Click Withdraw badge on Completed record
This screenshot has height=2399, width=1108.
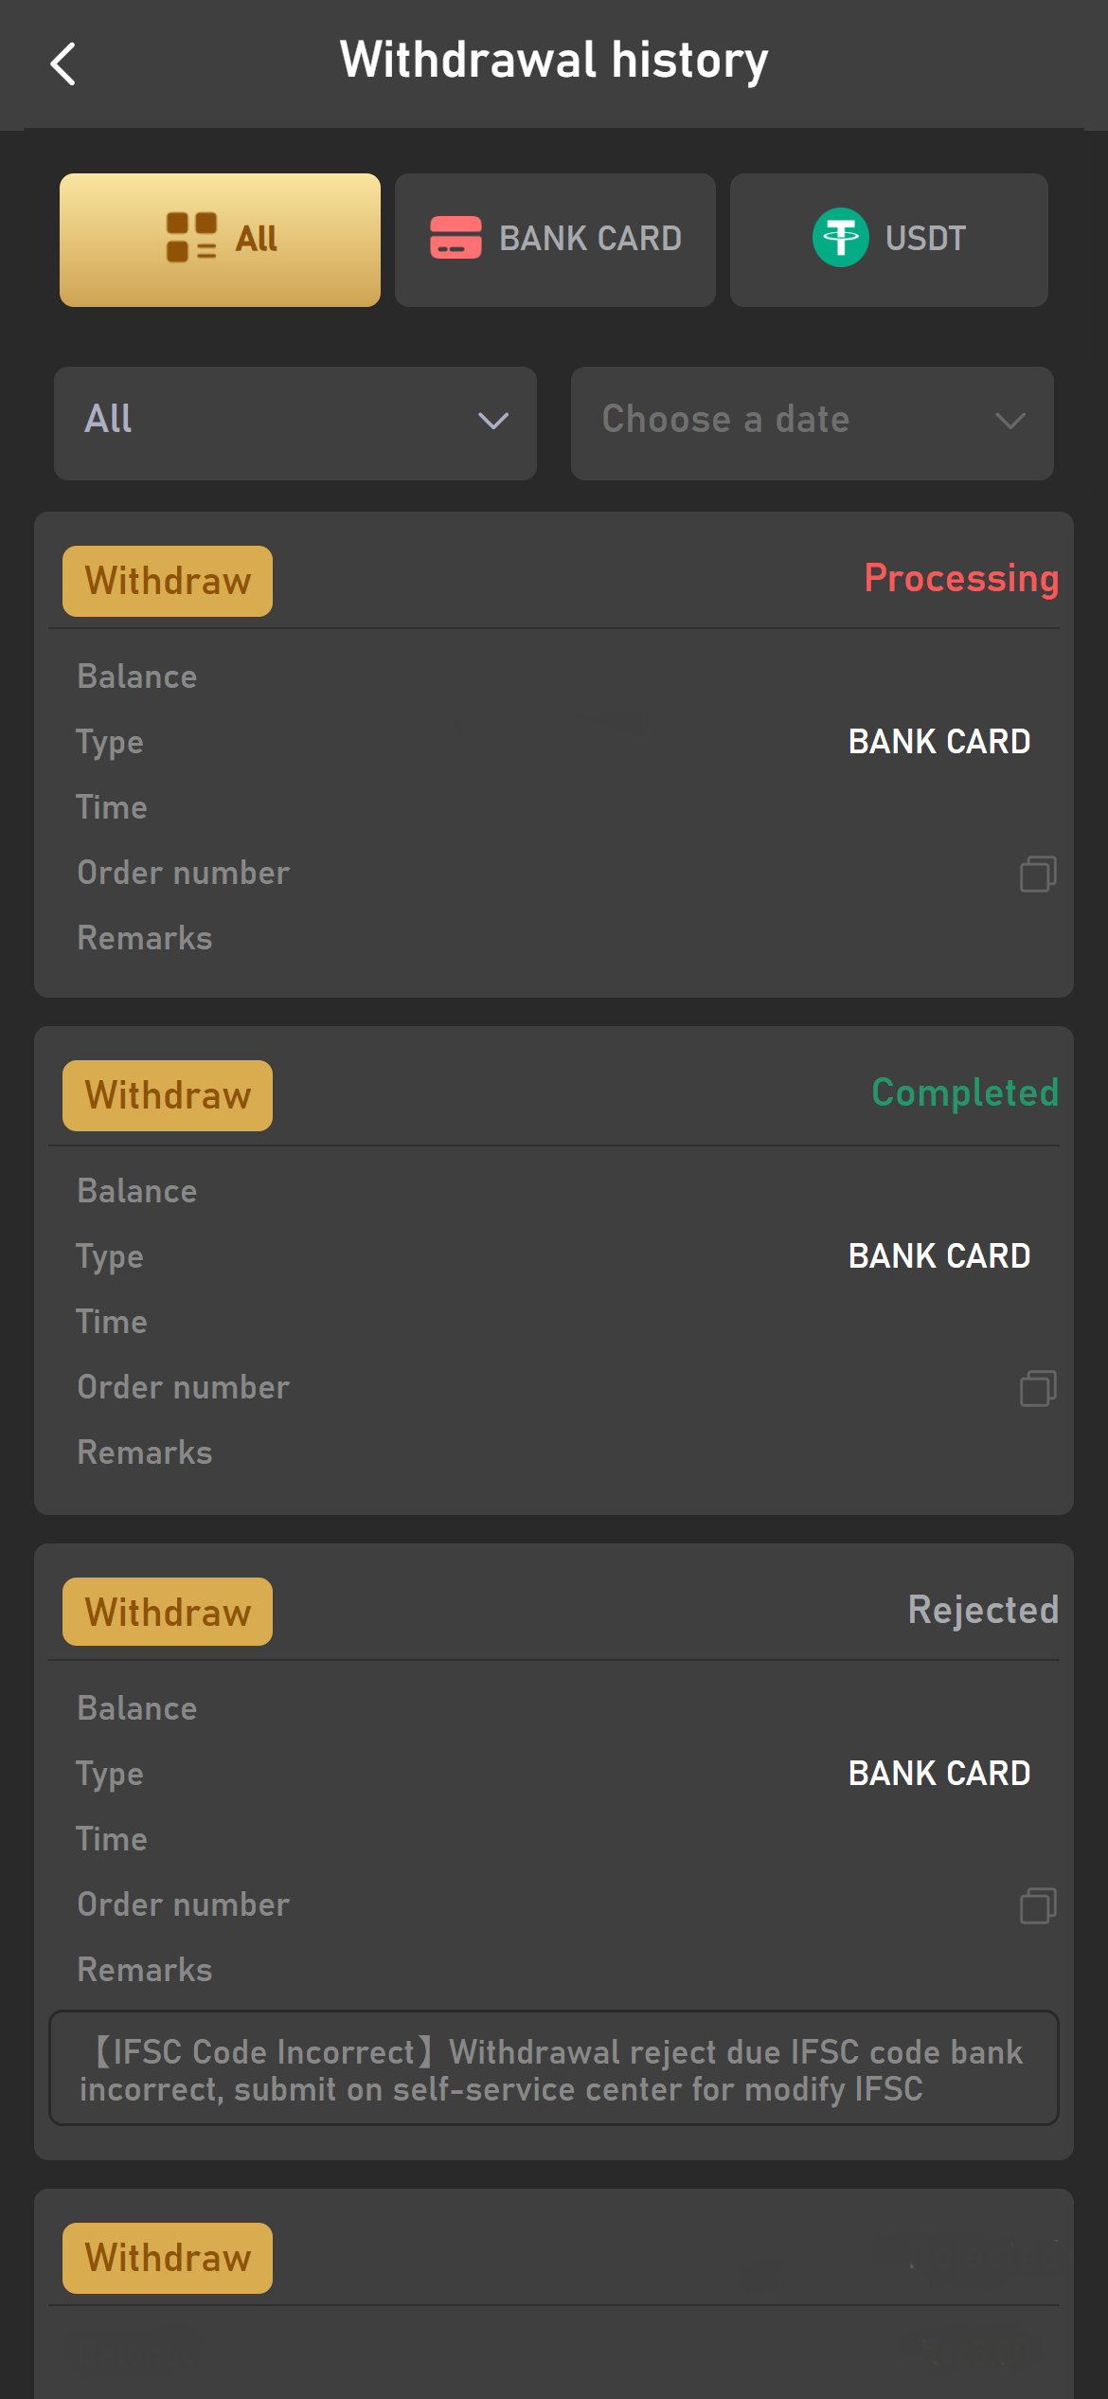pyautogui.click(x=168, y=1095)
